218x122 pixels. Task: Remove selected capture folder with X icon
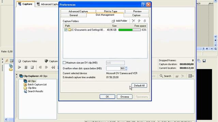tap(133, 21)
